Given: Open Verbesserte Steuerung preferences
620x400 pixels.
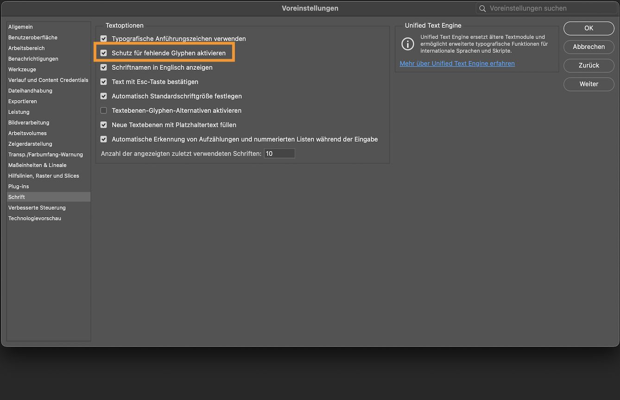Looking at the screenshot, I should coord(49,208).
